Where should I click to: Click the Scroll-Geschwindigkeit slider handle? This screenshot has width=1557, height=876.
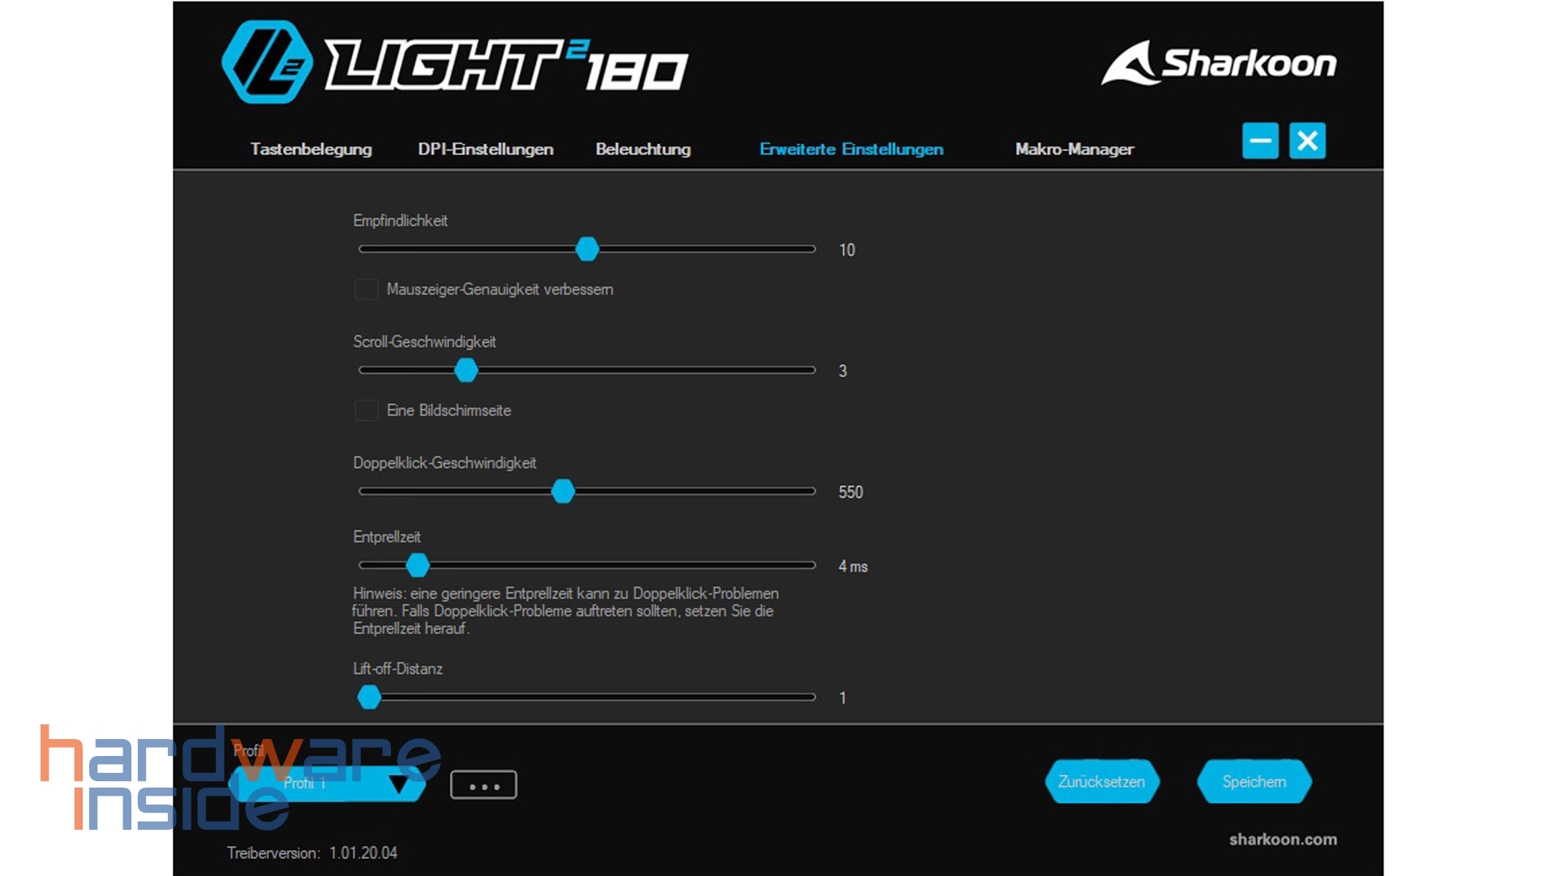click(466, 370)
